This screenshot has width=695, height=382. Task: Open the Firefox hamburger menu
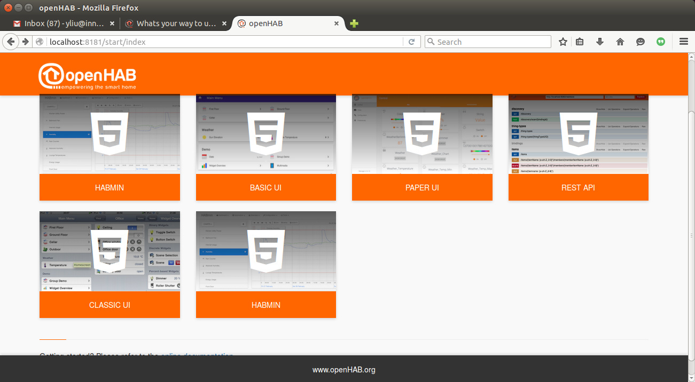(683, 42)
